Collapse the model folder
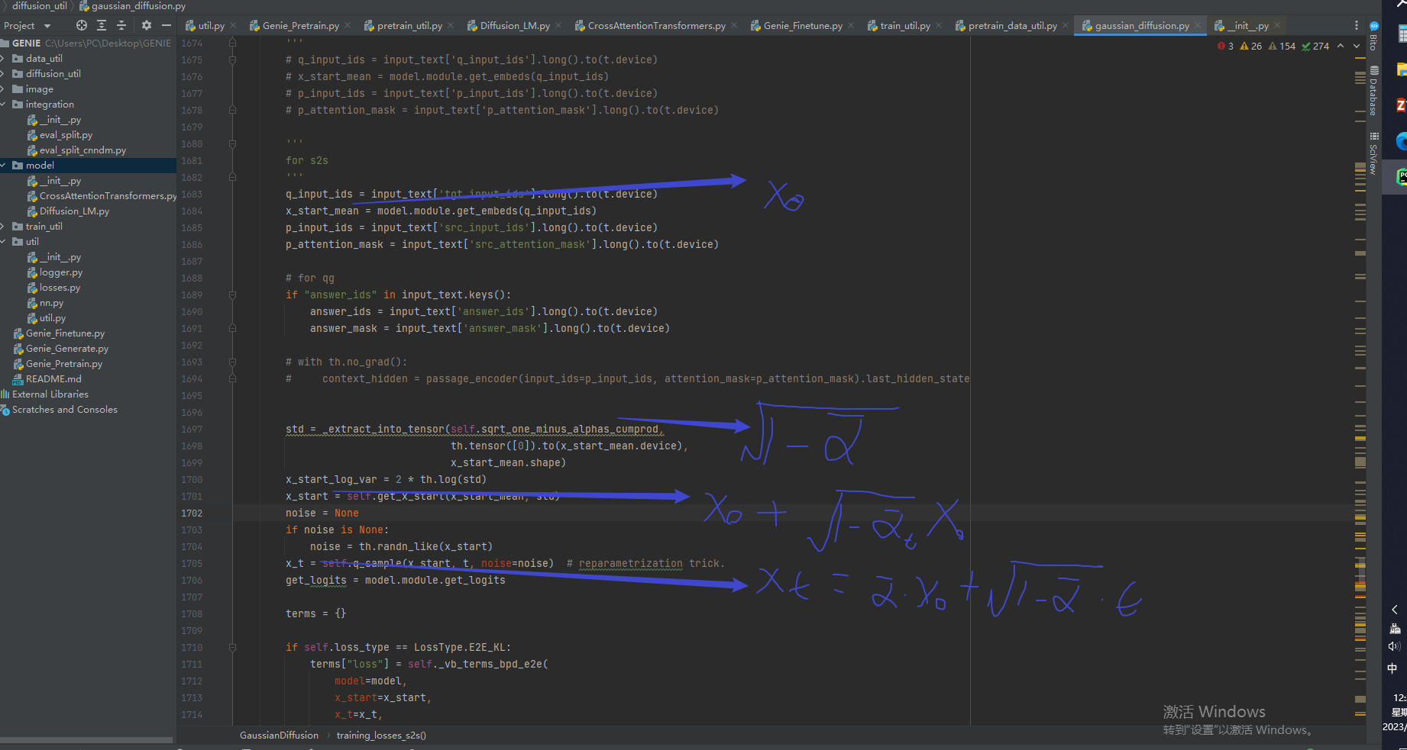Screen dimensions: 1407x750 click(3, 166)
